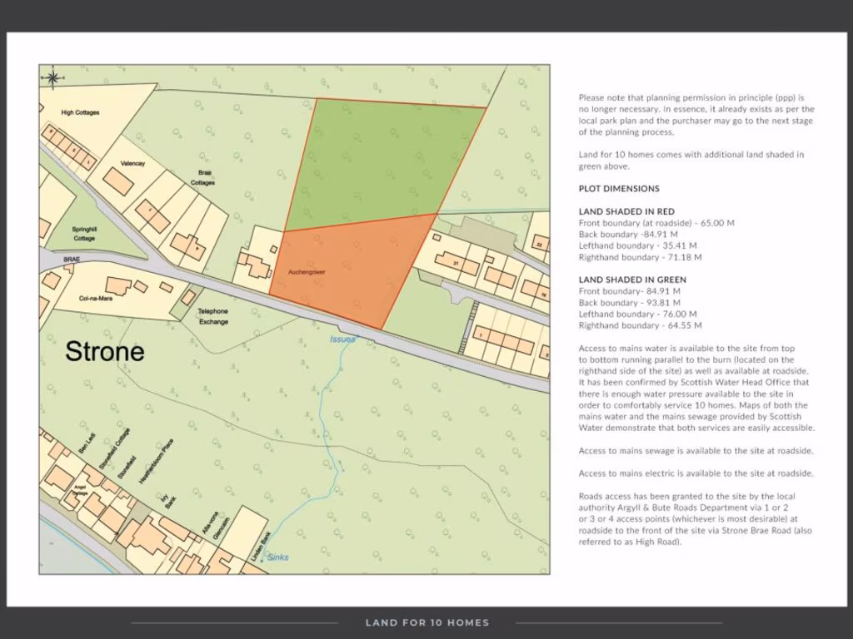Select the LAND SHADED IN RED heading

[626, 211]
